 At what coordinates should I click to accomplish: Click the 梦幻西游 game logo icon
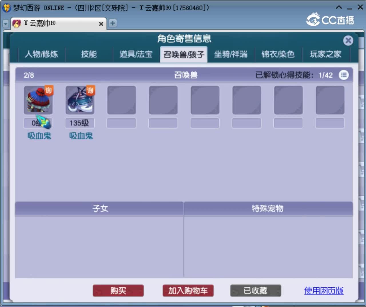coord(7,8)
